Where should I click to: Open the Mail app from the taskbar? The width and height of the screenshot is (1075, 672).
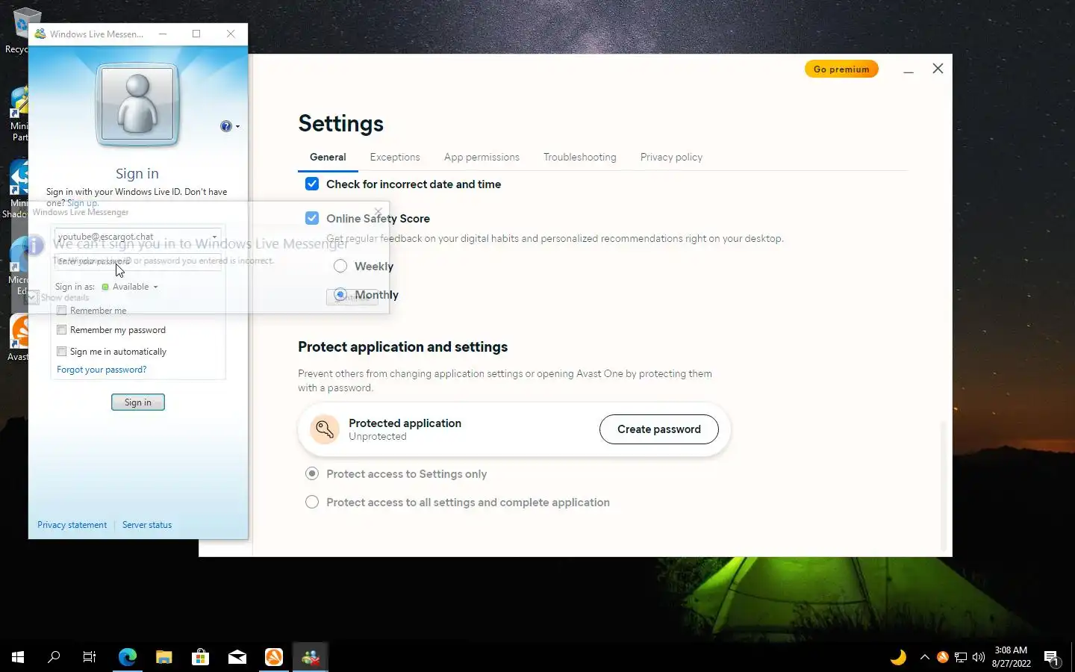coord(237,657)
